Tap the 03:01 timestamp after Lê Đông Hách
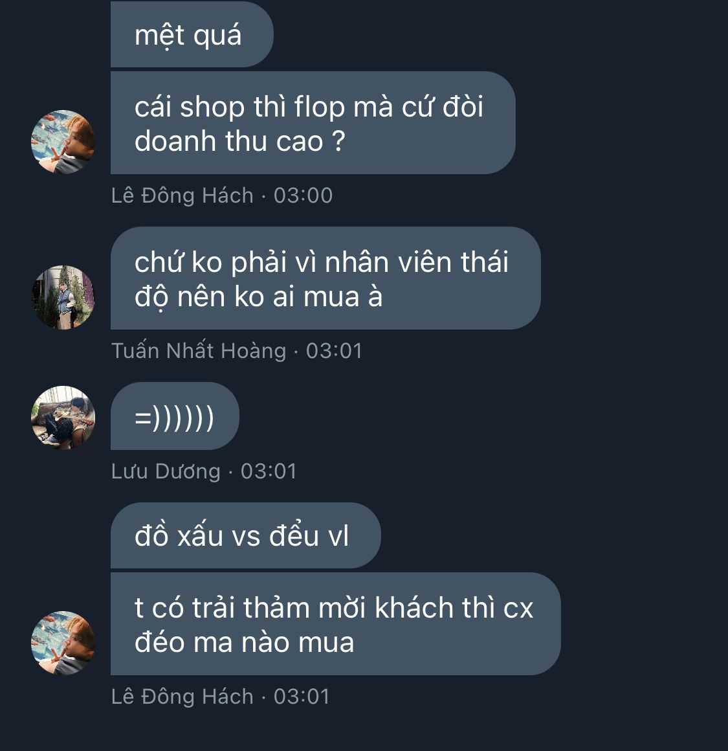The width and height of the screenshot is (728, 751). 302,697
